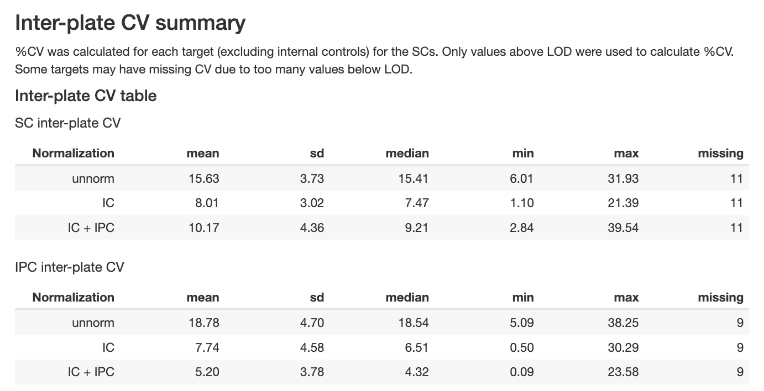
Task: Click the "Inter-plate CV summary" heading
Action: pyautogui.click(x=130, y=23)
